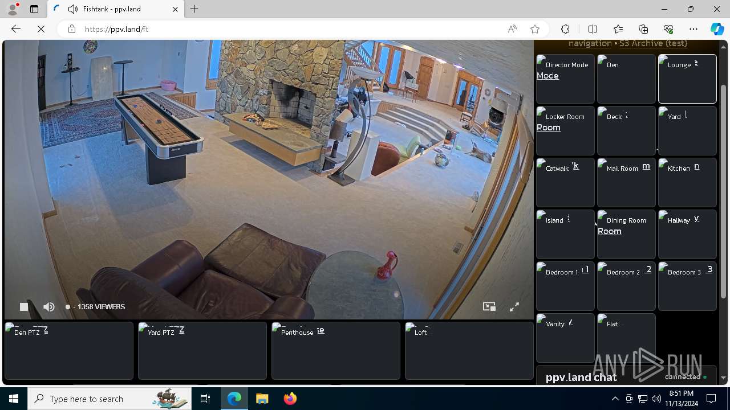Switch to the Bedroom 2 camera
The width and height of the screenshot is (730, 410).
(626, 286)
